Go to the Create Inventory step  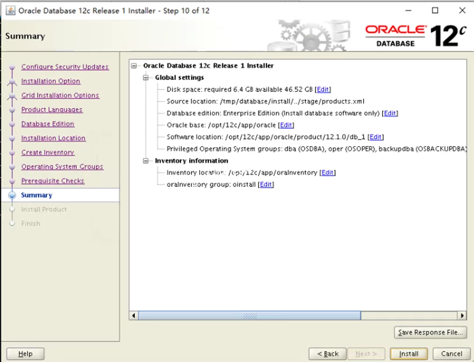click(x=48, y=152)
